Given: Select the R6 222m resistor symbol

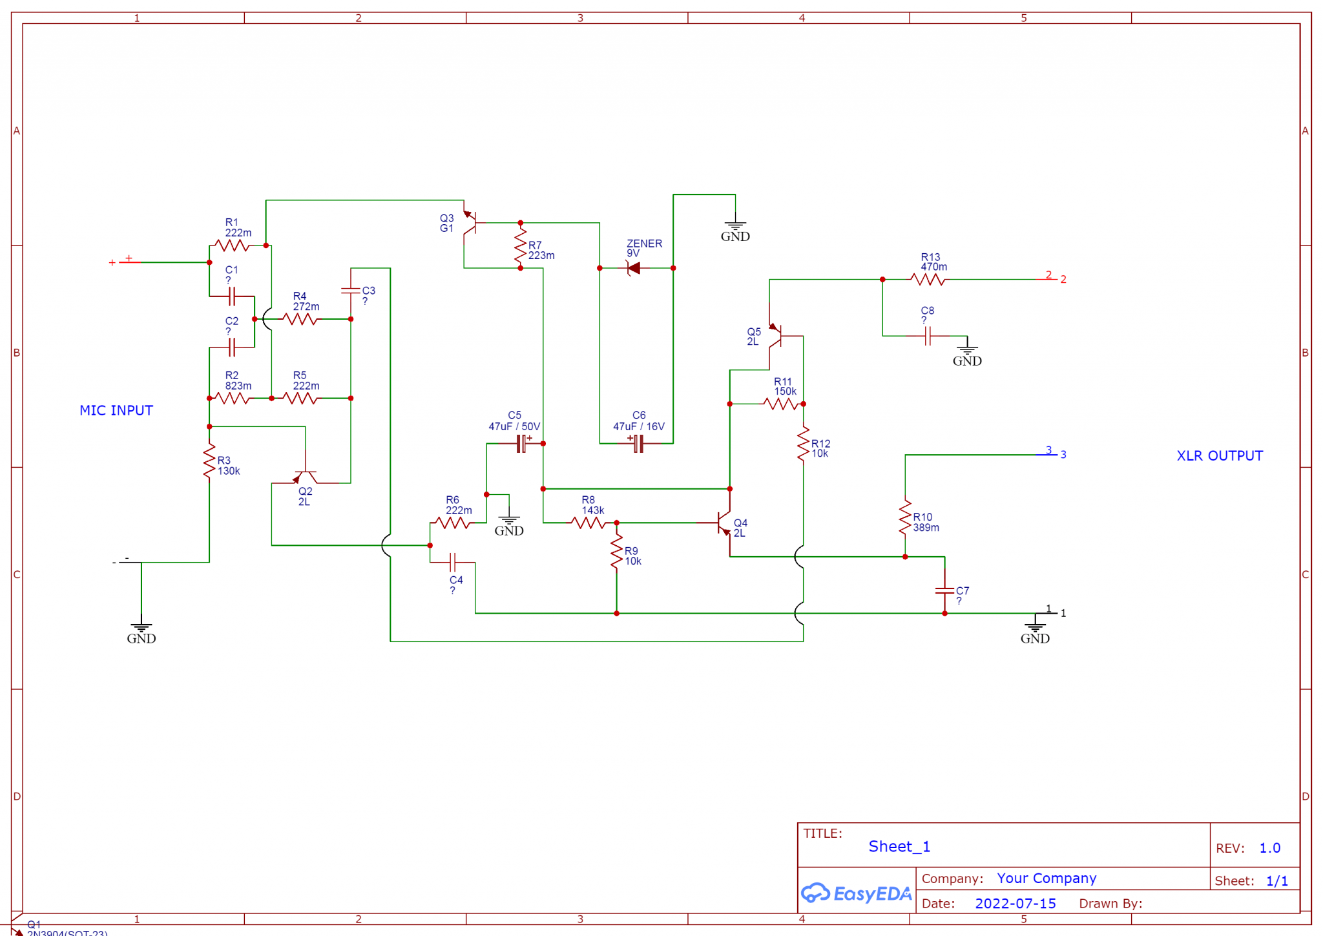Looking at the screenshot, I should point(453,523).
